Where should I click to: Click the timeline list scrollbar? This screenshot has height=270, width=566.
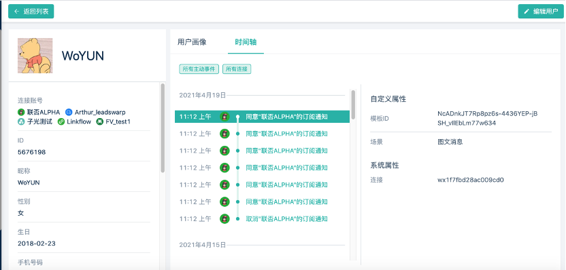tap(353, 104)
